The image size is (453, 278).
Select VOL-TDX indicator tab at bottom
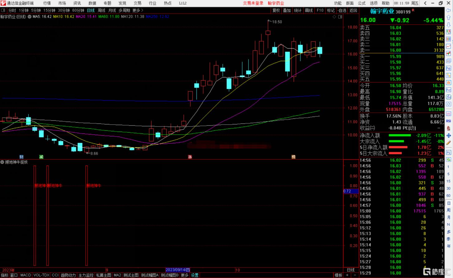tap(41, 275)
